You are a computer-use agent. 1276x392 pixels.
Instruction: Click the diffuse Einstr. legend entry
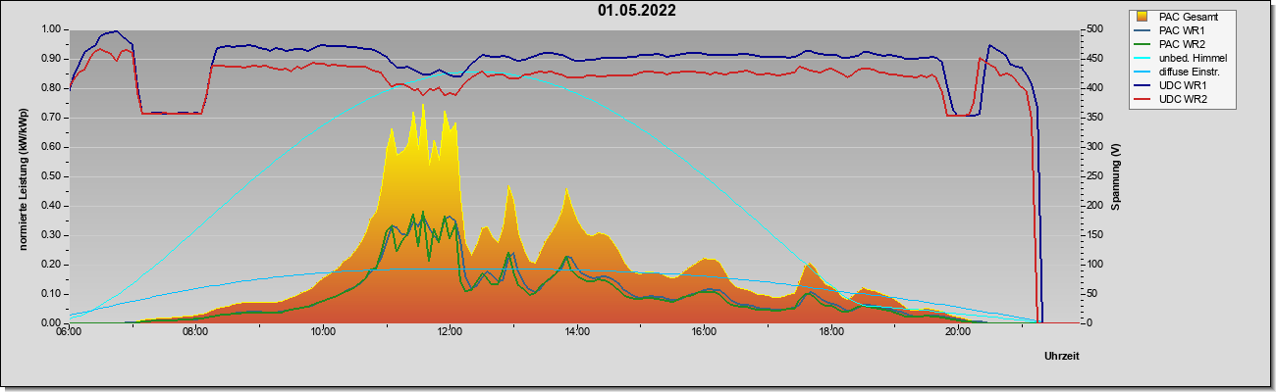(x=1179, y=72)
